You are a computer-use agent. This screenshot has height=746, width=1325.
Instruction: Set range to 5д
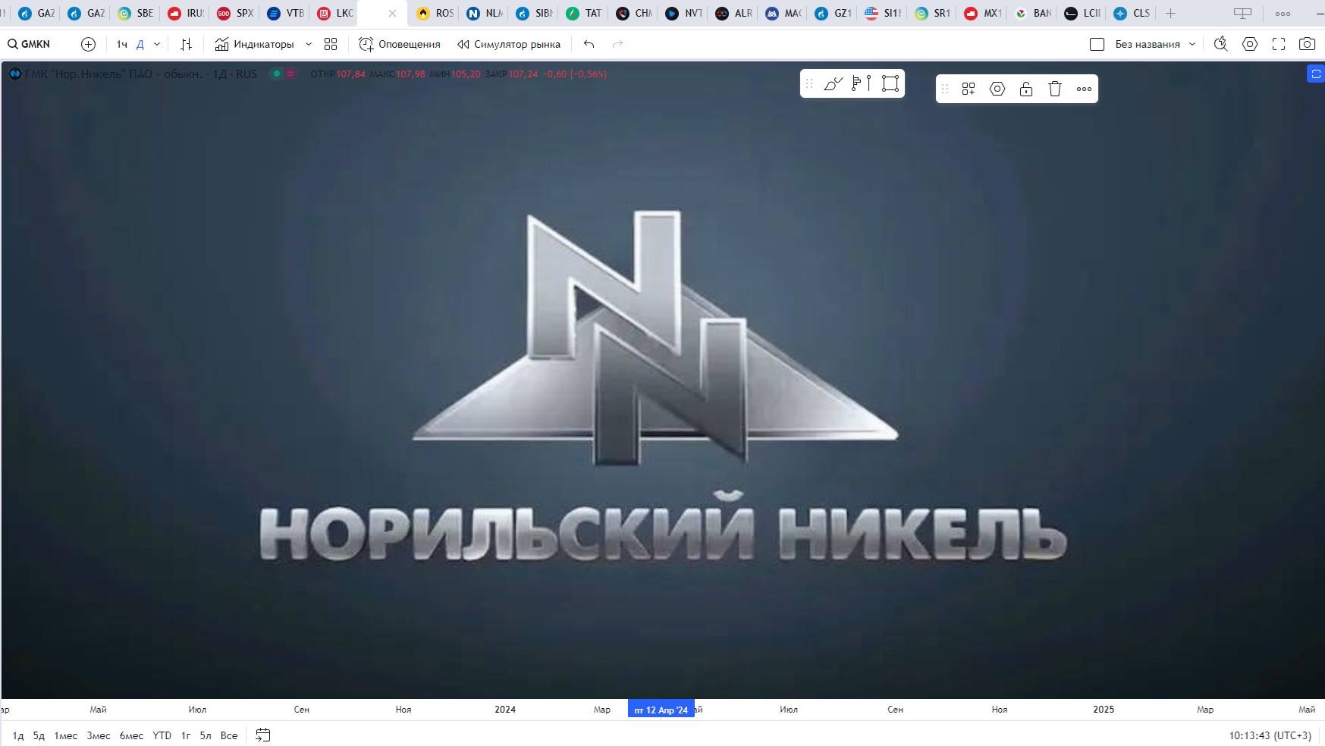pyautogui.click(x=39, y=735)
